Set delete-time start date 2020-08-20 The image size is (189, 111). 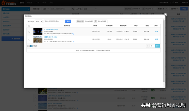(x=89, y=21)
